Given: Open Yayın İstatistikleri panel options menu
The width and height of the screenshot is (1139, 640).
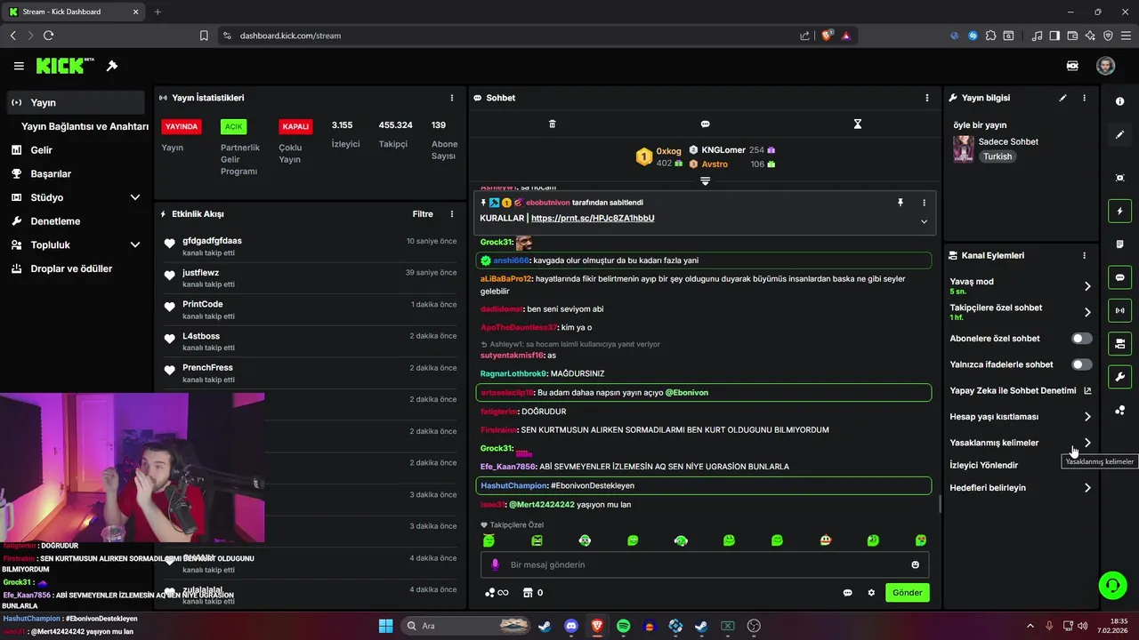Looking at the screenshot, I should coord(452,98).
